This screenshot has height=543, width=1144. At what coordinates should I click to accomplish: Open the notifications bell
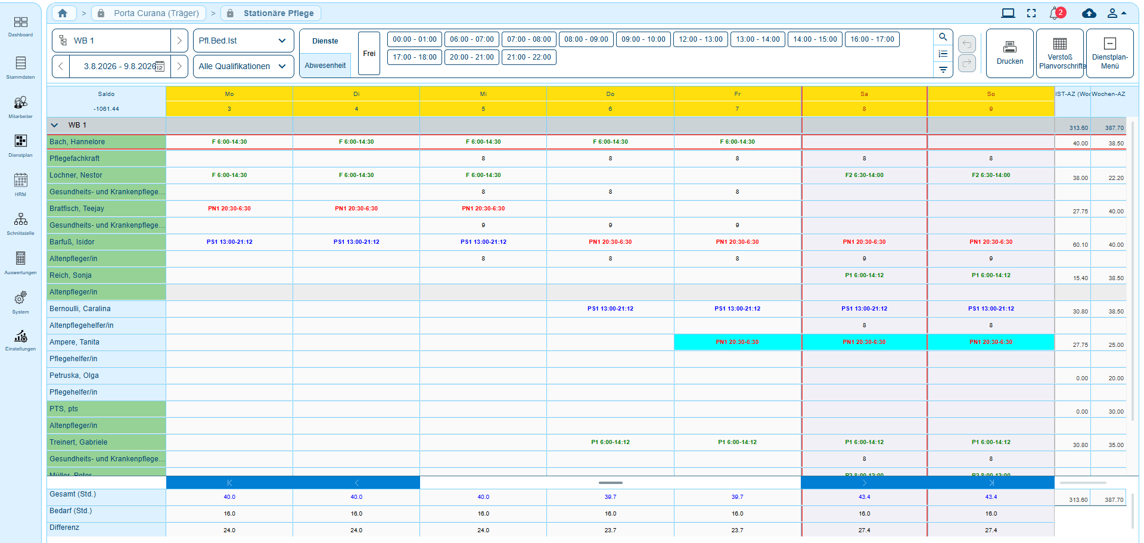click(1056, 13)
